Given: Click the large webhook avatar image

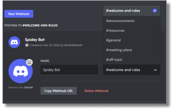Looking at the screenshot, I should (20, 71).
